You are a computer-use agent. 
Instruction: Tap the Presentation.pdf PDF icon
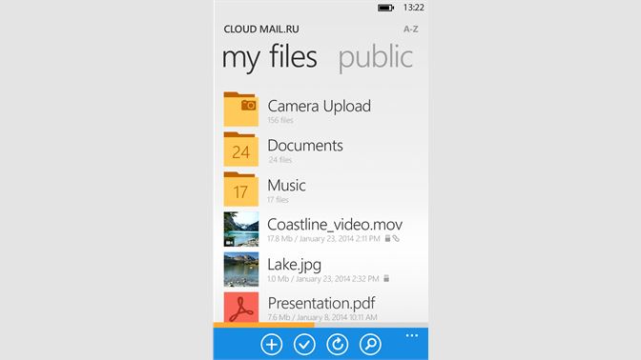tap(241, 308)
